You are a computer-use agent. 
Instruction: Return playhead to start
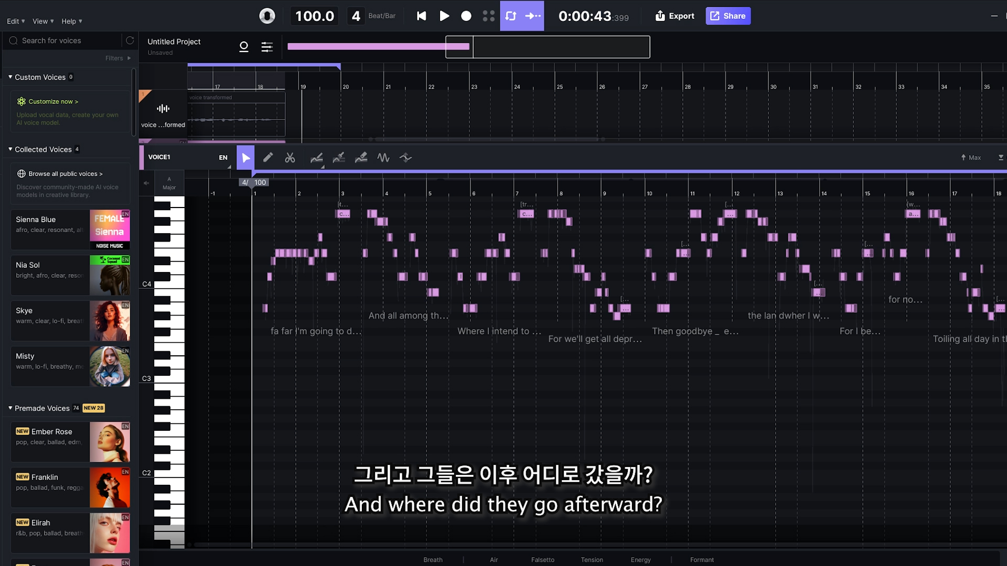421,16
